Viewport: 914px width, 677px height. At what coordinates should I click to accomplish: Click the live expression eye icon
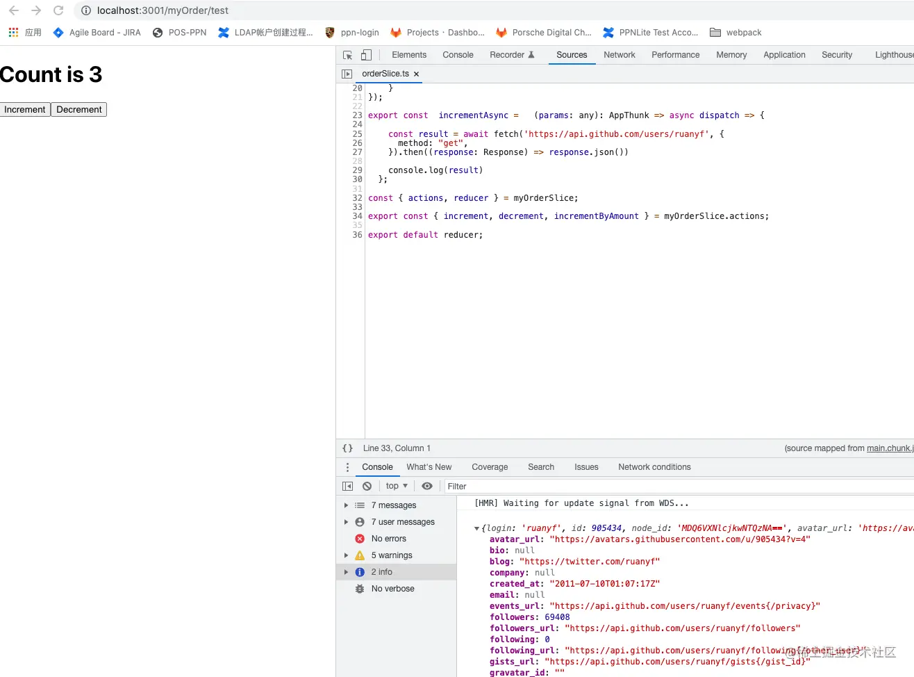point(427,486)
